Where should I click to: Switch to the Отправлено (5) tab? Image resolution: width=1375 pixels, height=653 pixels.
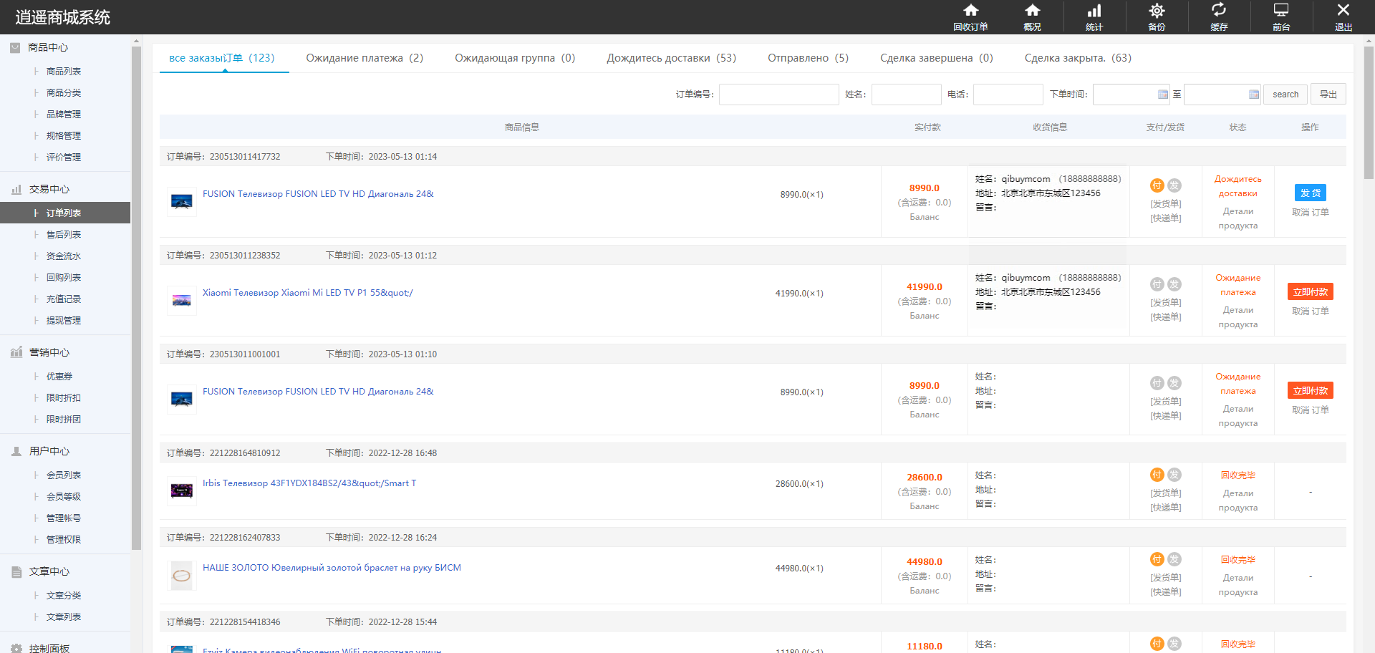(808, 58)
